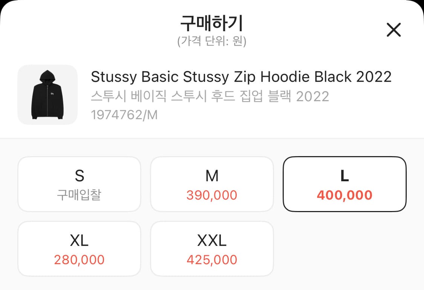This screenshot has width=424, height=290.
Task: Click the model number 1974762/M
Action: [x=124, y=115]
